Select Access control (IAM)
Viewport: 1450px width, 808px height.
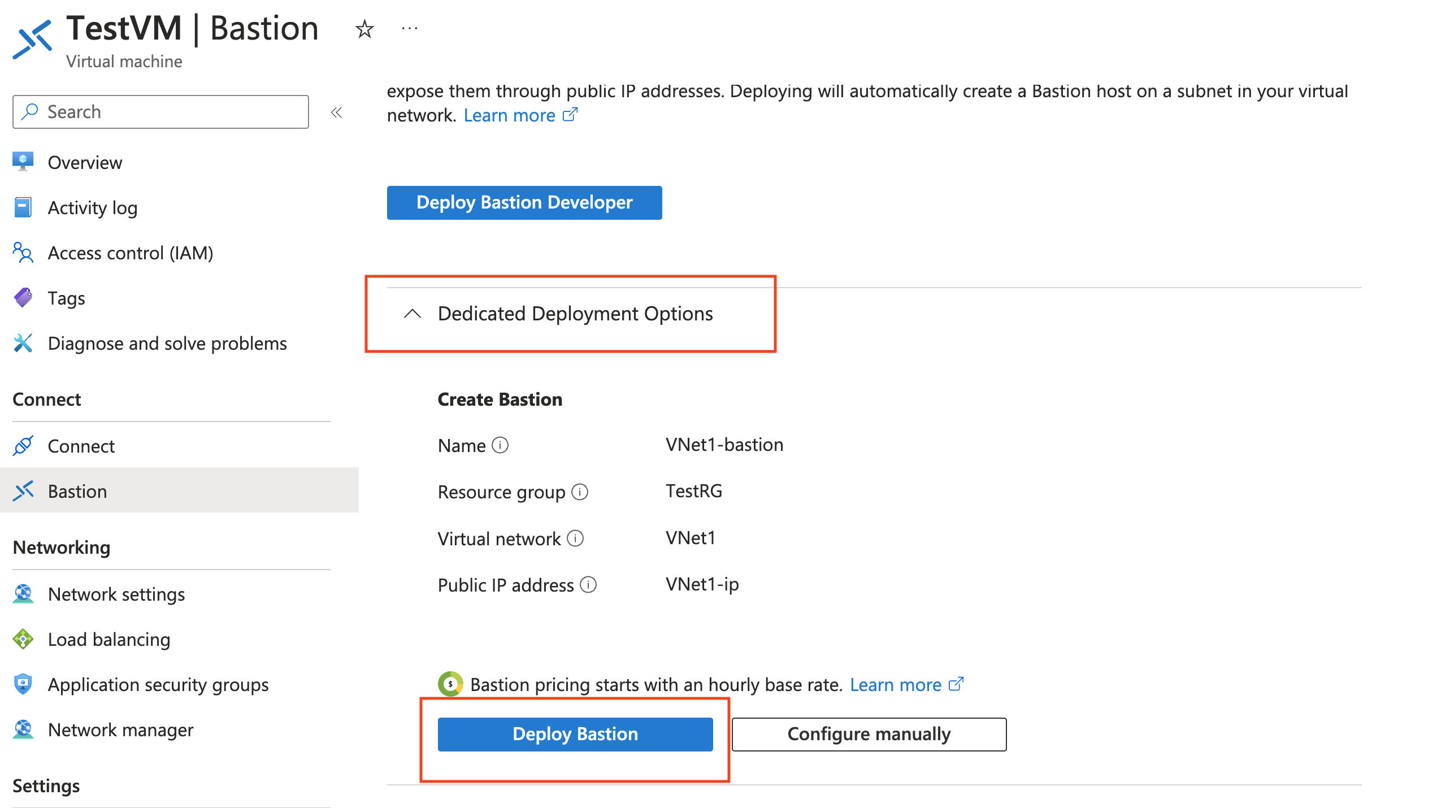(x=131, y=253)
